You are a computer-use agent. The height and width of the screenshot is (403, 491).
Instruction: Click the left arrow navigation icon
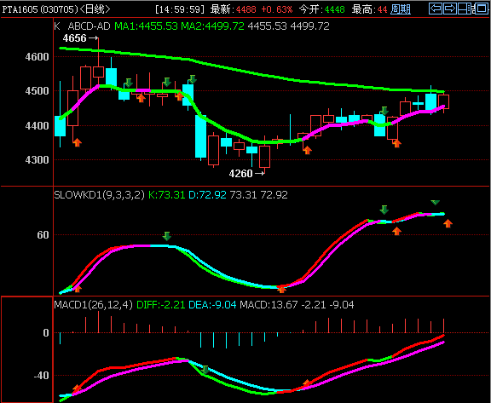[436, 9]
